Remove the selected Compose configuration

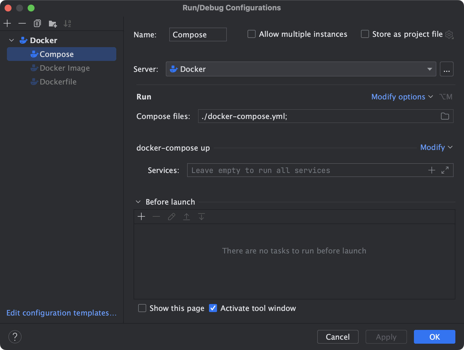click(22, 23)
